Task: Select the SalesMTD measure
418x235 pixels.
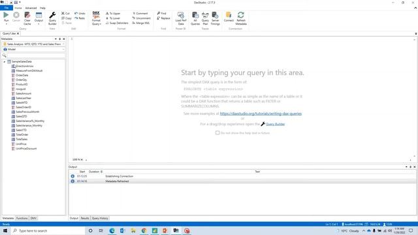Action: (x=22, y=102)
